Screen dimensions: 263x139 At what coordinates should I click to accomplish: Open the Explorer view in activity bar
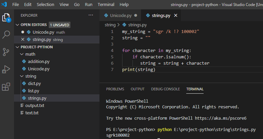6,17
